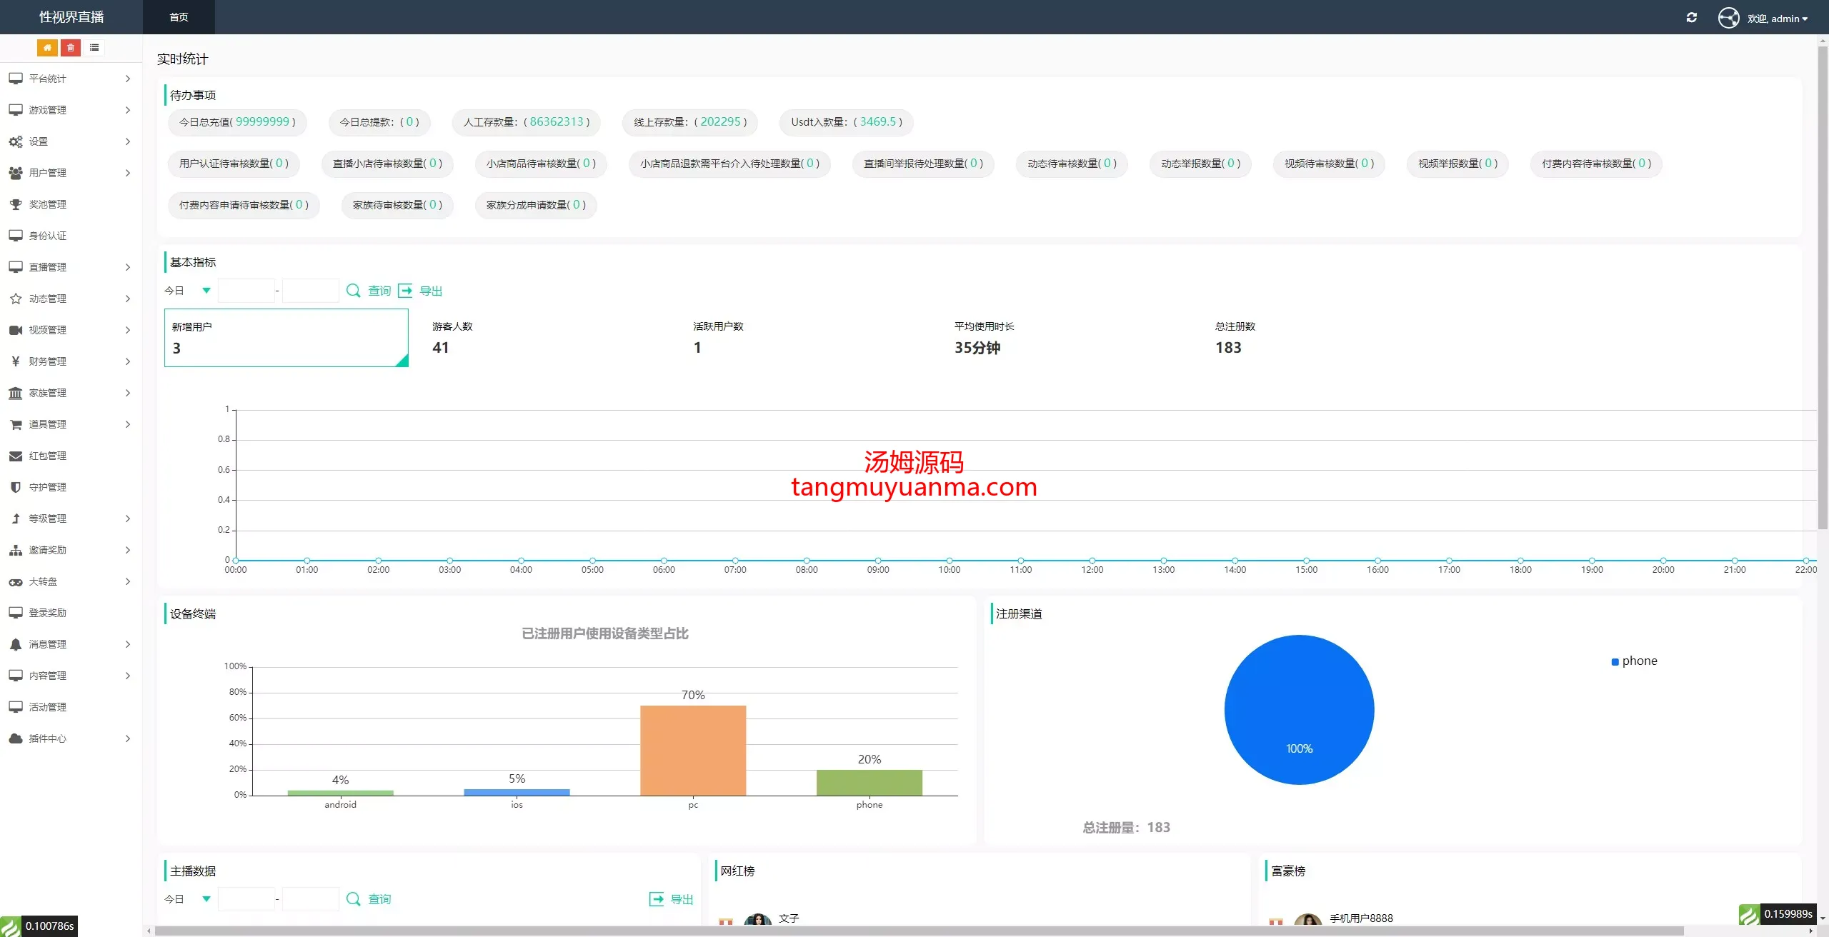1829x937 pixels.
Task: Toggle the phone legend in 注册渠道 chart
Action: [1634, 661]
